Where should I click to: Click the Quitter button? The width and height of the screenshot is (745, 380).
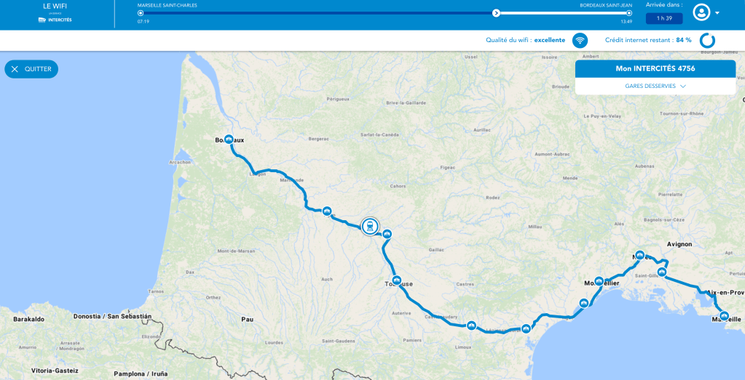click(x=31, y=69)
